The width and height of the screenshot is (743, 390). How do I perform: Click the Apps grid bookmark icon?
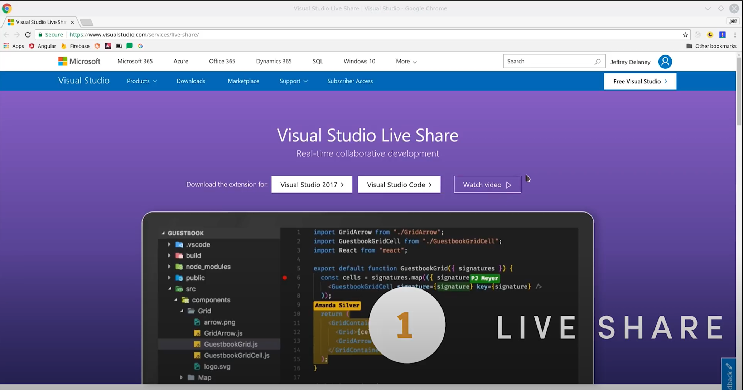coord(6,46)
